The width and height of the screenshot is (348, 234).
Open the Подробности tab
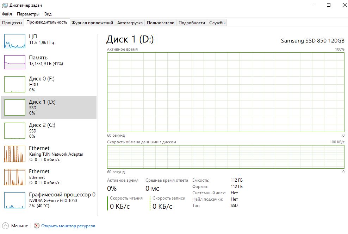[x=192, y=23]
